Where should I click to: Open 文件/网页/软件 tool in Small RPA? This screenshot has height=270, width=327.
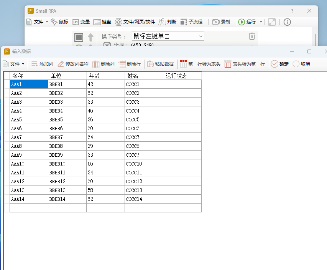click(x=135, y=22)
